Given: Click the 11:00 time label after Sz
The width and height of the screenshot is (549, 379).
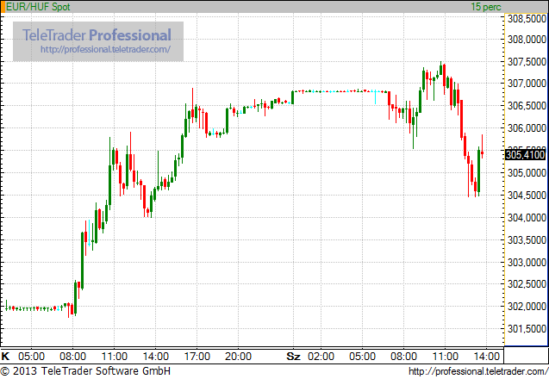Looking at the screenshot, I should click(445, 357).
